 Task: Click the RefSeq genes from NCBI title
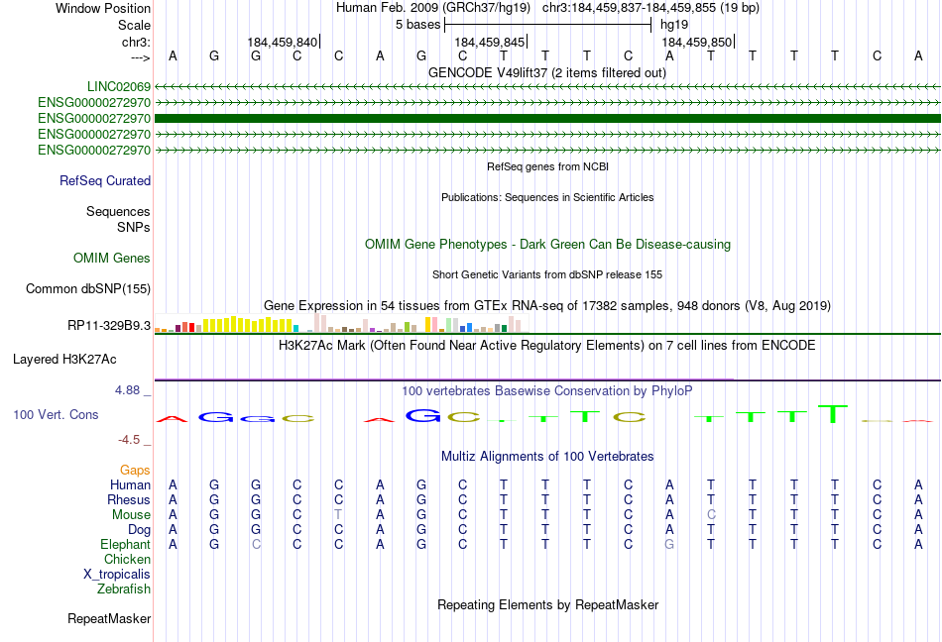pos(547,166)
